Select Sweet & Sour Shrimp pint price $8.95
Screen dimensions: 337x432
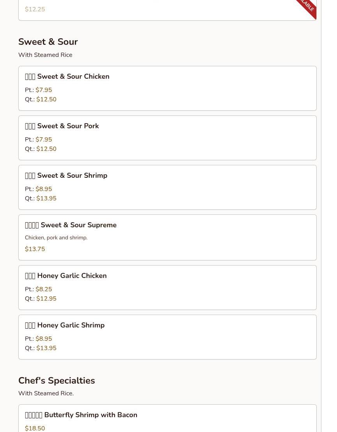(x=44, y=189)
